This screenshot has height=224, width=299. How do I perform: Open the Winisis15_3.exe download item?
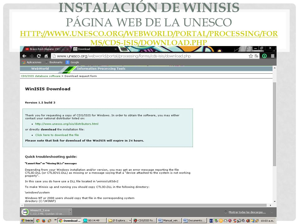45,212
